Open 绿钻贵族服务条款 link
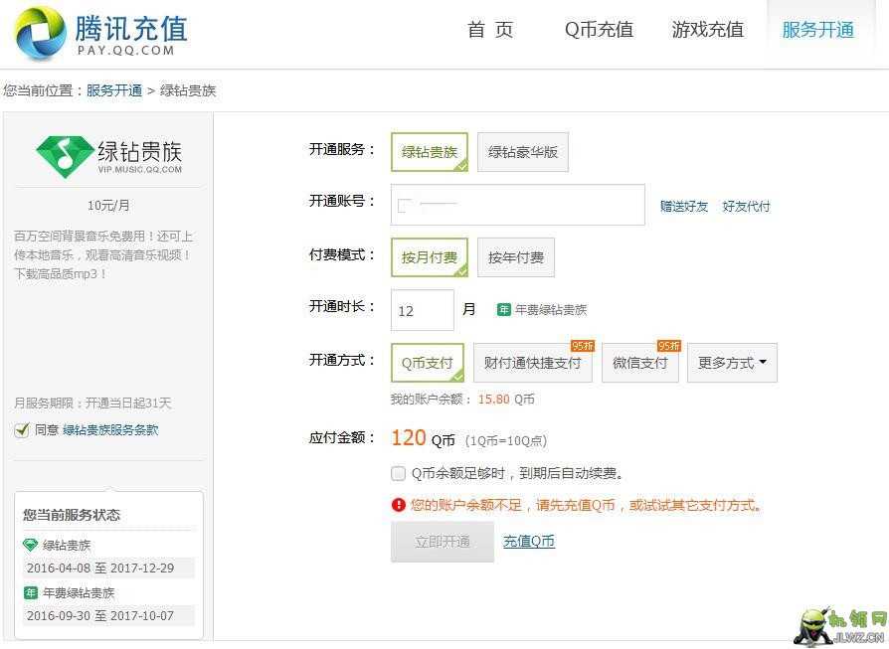This screenshot has width=889, height=649. [x=110, y=430]
